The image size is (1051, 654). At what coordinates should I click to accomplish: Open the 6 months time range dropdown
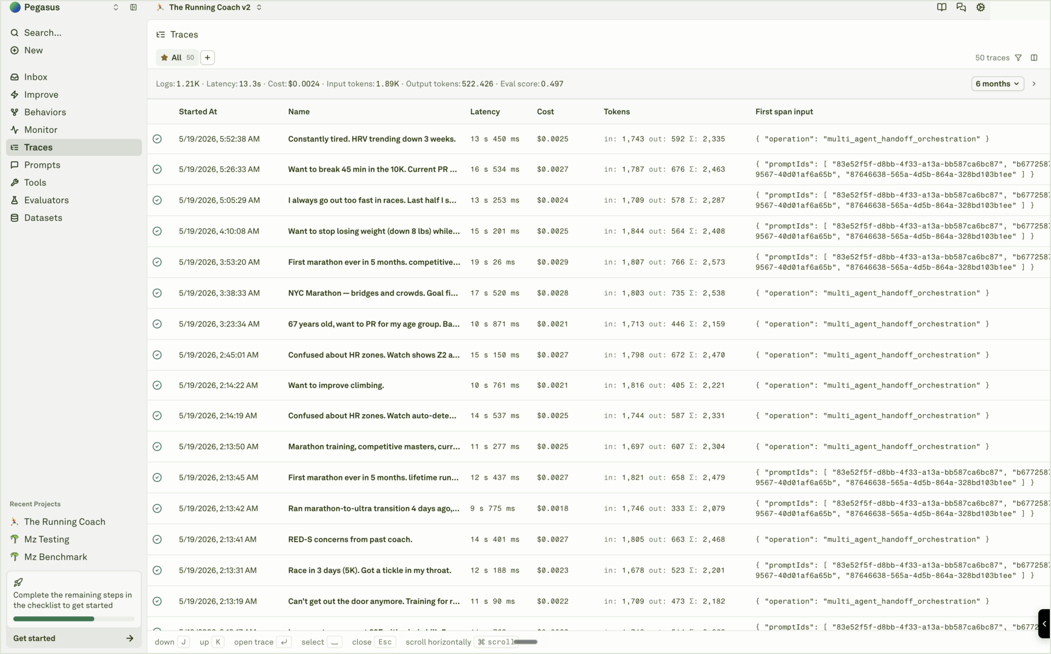997,84
